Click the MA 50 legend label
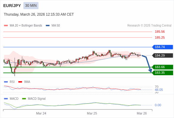Viewport: 174px width, 118px height. [56, 26]
